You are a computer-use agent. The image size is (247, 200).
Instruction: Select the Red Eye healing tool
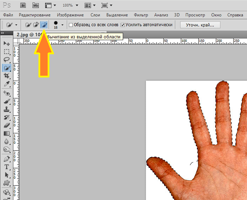pos(7,93)
